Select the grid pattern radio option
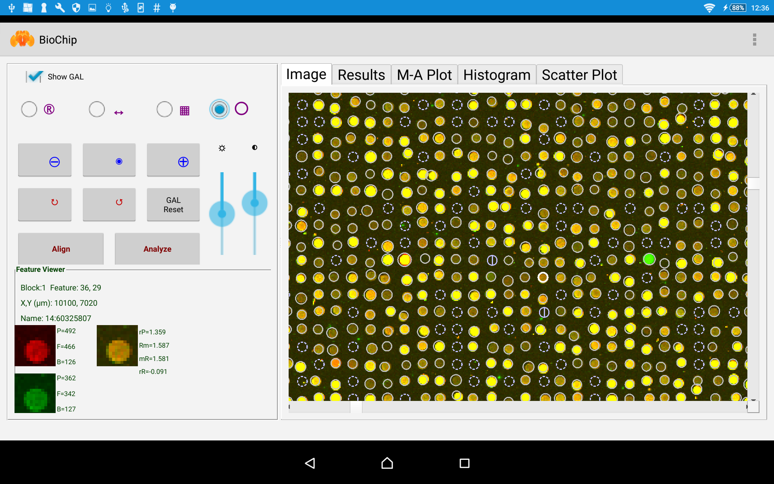774x484 pixels. [x=164, y=109]
